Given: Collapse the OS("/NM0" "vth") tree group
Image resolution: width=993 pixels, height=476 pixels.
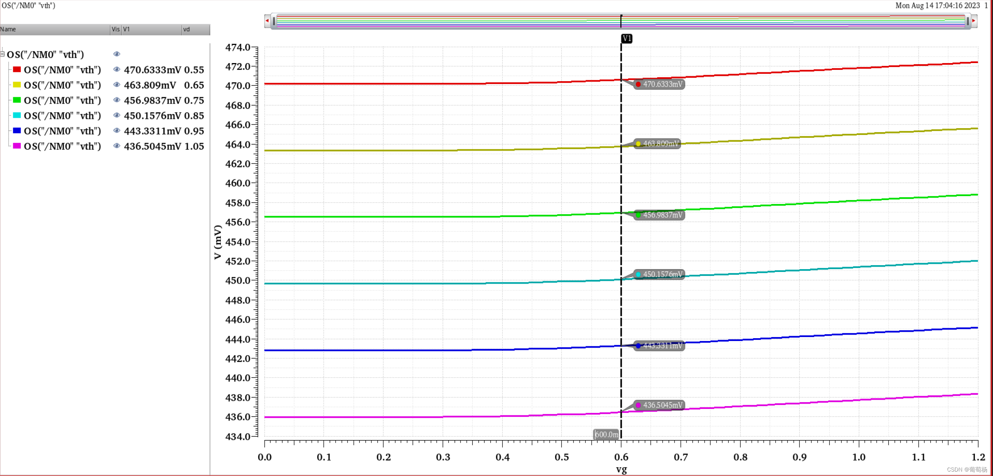Looking at the screenshot, I should click(2, 54).
